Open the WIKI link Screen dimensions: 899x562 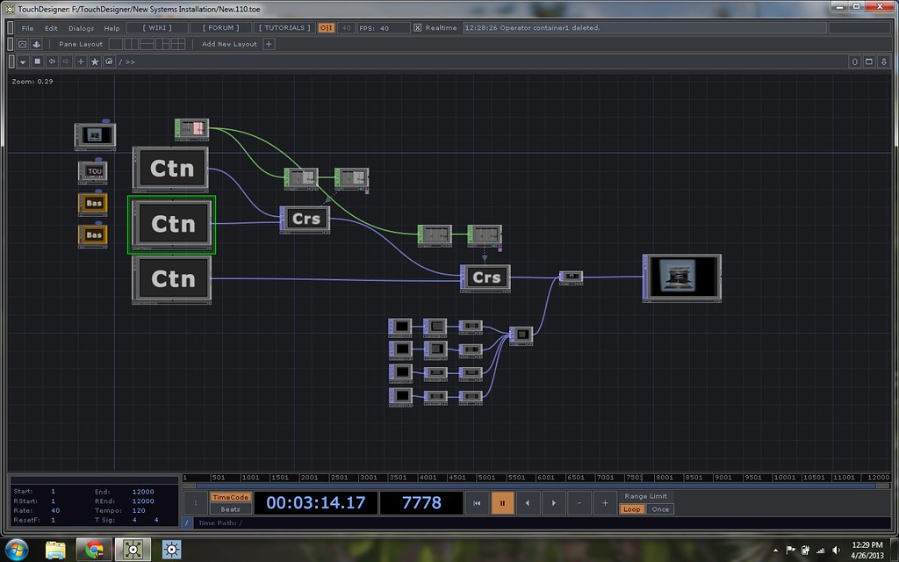tap(158, 28)
